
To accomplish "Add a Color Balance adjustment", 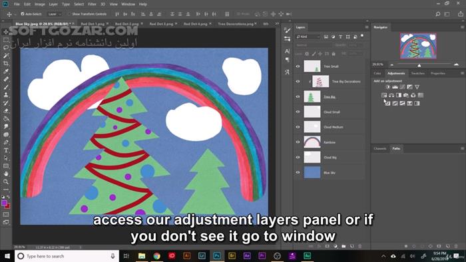I will [391, 95].
